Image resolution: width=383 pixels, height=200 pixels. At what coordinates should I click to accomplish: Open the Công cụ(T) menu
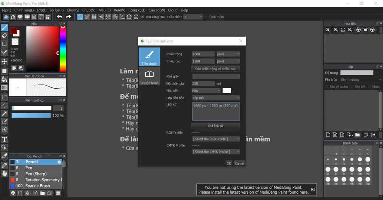click(x=137, y=10)
